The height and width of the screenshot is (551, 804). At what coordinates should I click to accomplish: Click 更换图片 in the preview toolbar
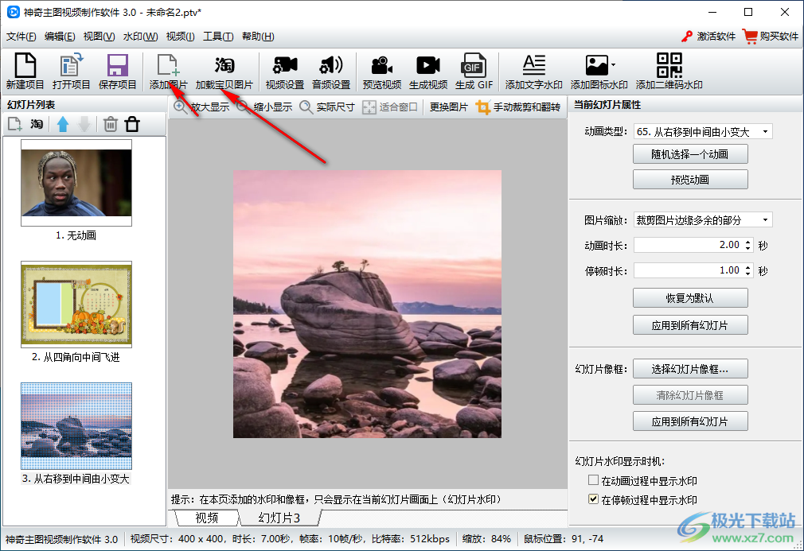pyautogui.click(x=449, y=107)
